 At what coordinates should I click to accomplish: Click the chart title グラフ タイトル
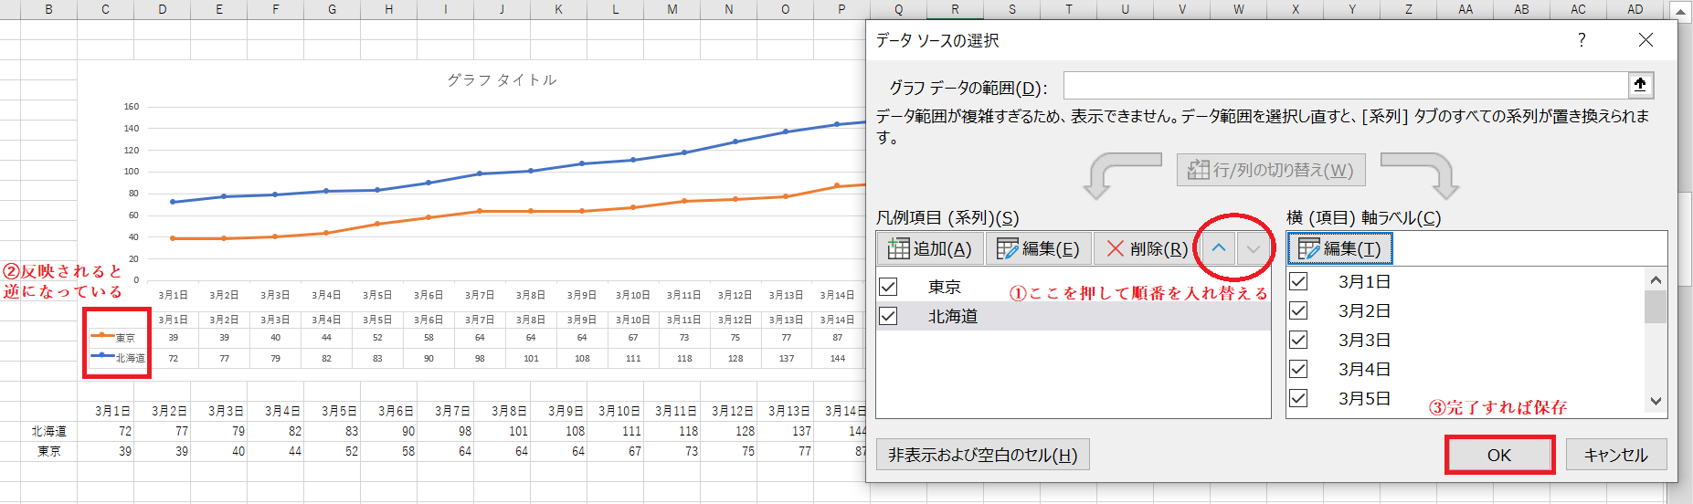502,80
